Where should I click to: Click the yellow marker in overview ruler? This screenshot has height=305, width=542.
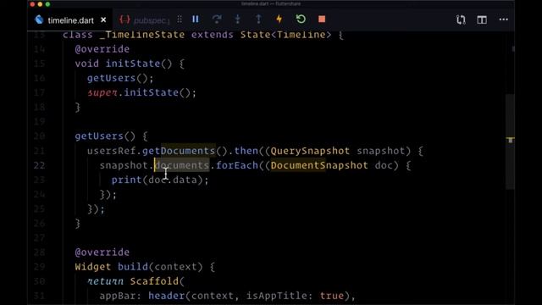[511, 139]
